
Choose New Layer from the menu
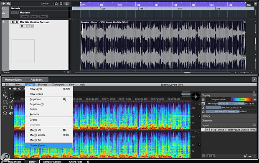tap(48, 89)
